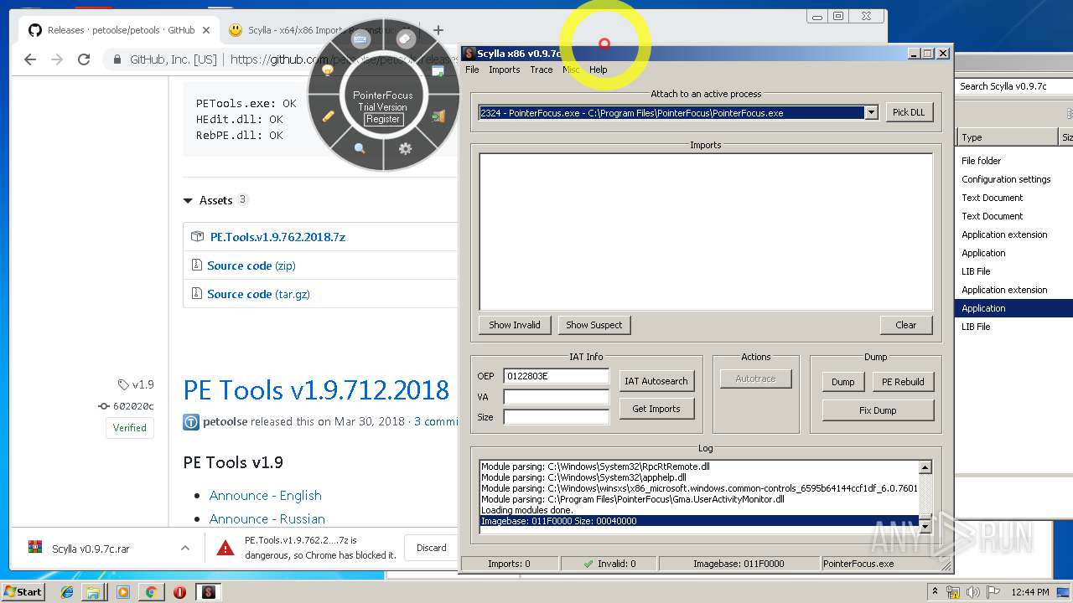Click the Verified badge

point(130,427)
